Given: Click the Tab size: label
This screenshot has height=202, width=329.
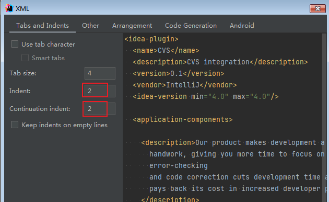Looking at the screenshot, I should (22, 73).
